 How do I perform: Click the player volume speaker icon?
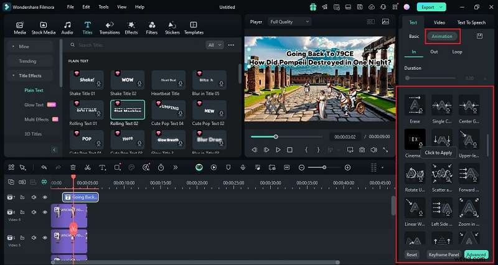point(374,149)
